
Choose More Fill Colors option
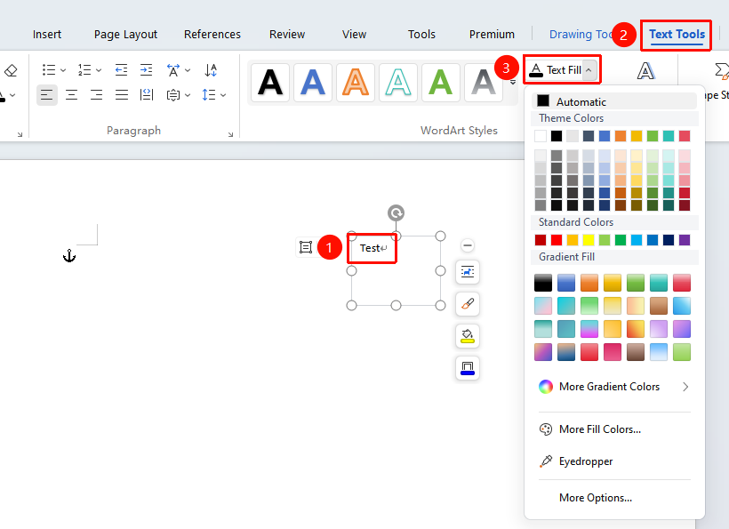[600, 429]
